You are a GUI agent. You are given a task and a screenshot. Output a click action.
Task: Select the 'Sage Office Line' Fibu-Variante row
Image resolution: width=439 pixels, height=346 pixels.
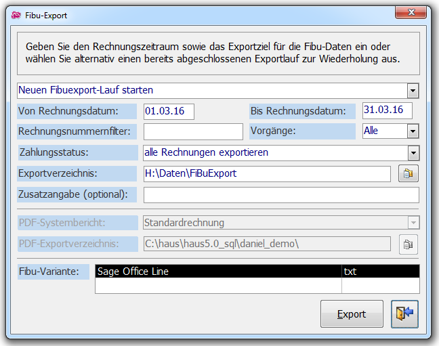(217, 272)
